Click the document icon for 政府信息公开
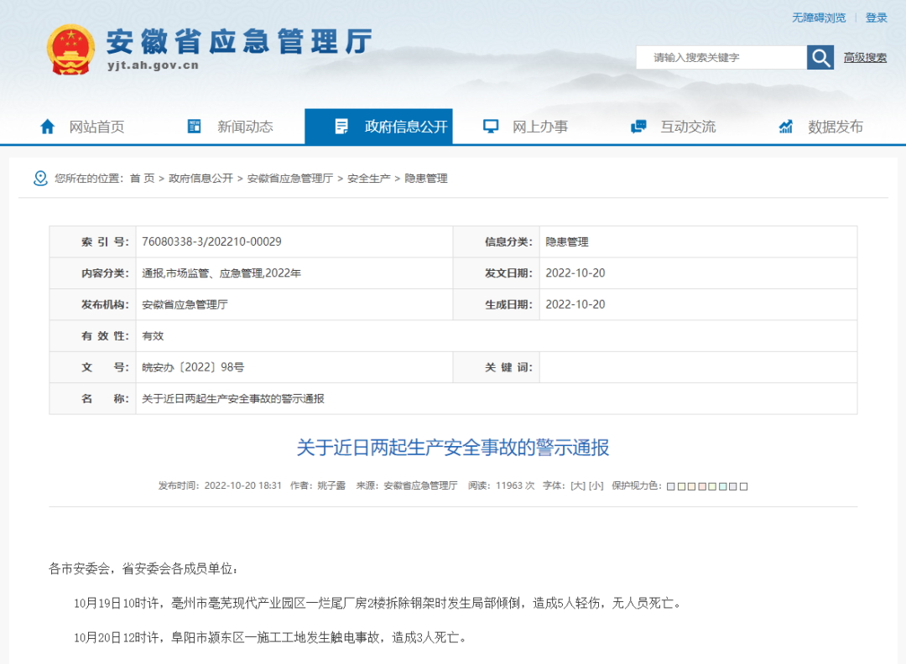Viewport: 906px width, 664px height. [341, 126]
